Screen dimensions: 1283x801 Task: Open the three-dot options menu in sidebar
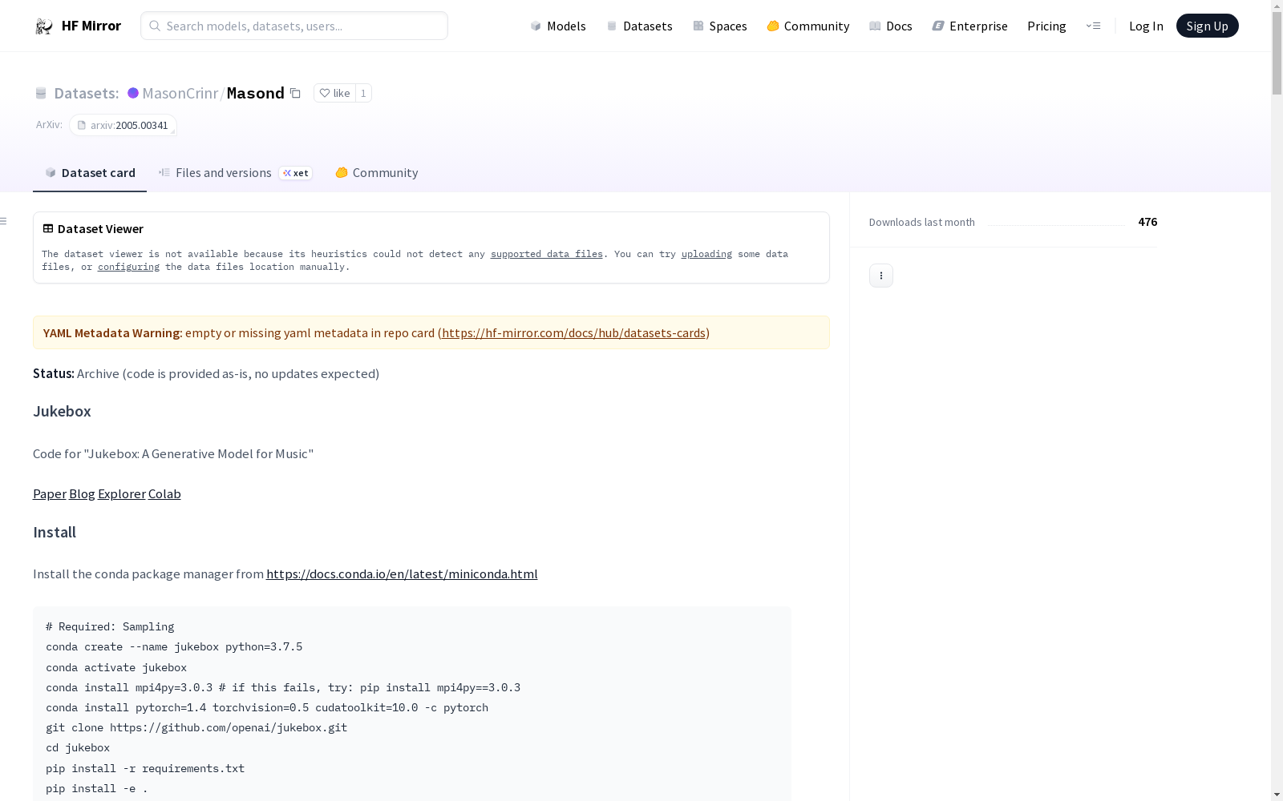tap(881, 276)
